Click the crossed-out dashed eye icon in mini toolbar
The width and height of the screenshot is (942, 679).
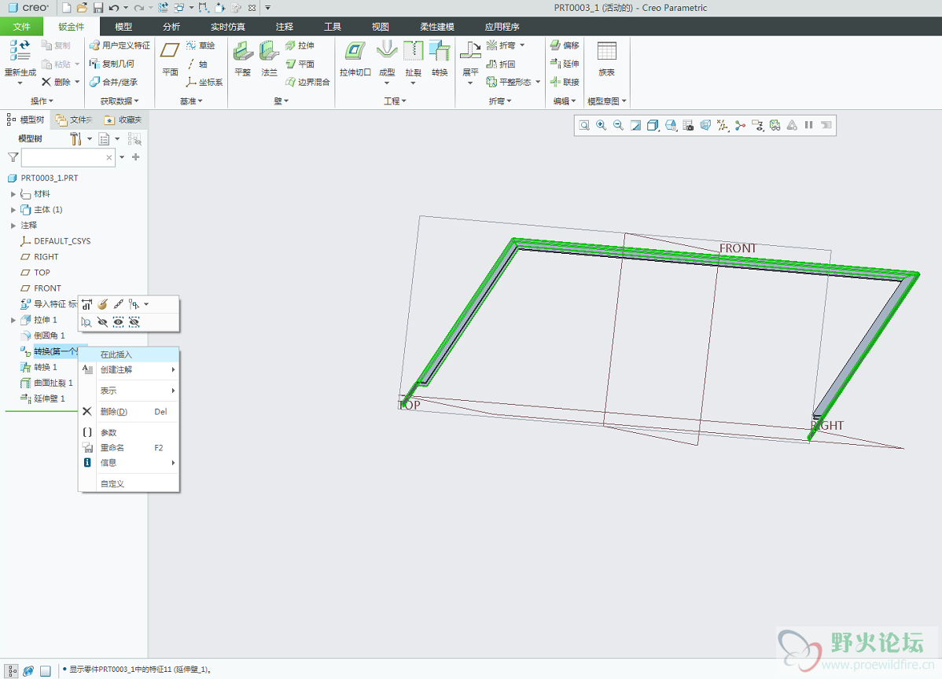click(134, 322)
